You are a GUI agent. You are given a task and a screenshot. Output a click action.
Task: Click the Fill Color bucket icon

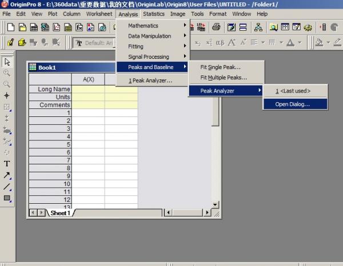click(x=319, y=42)
